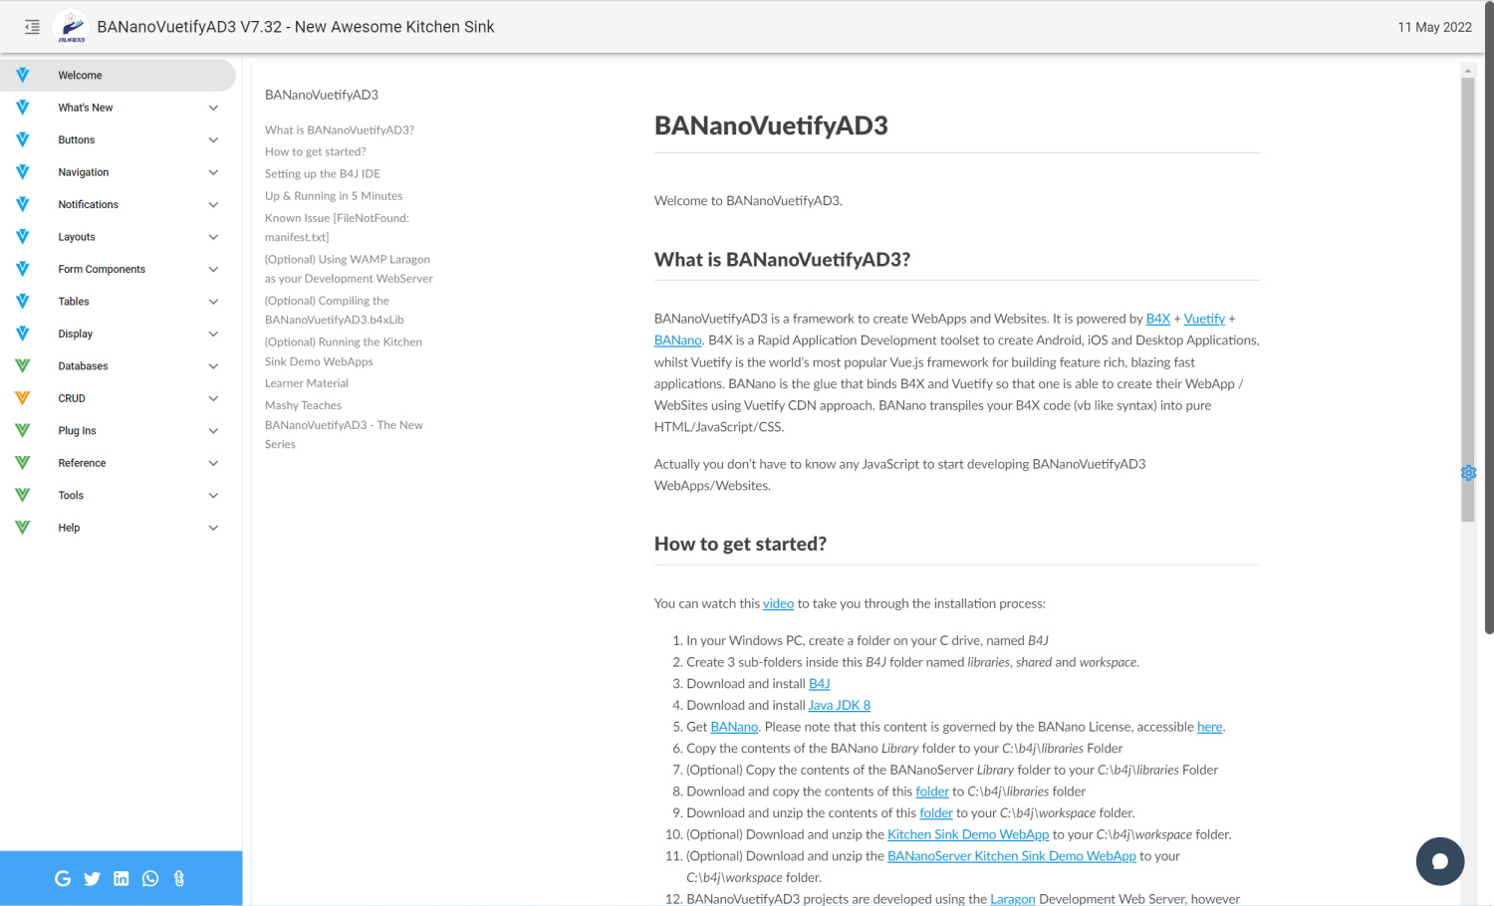Screen dimensions: 1494x906
Task: Click the content area vertical scrollbar
Action: (x=1467, y=299)
